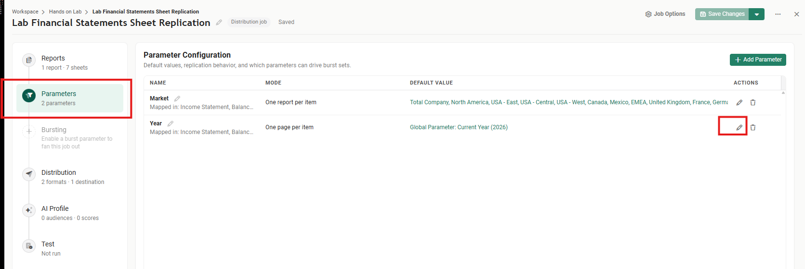Open the Test step
Image resolution: width=805 pixels, height=269 pixels.
pos(70,248)
